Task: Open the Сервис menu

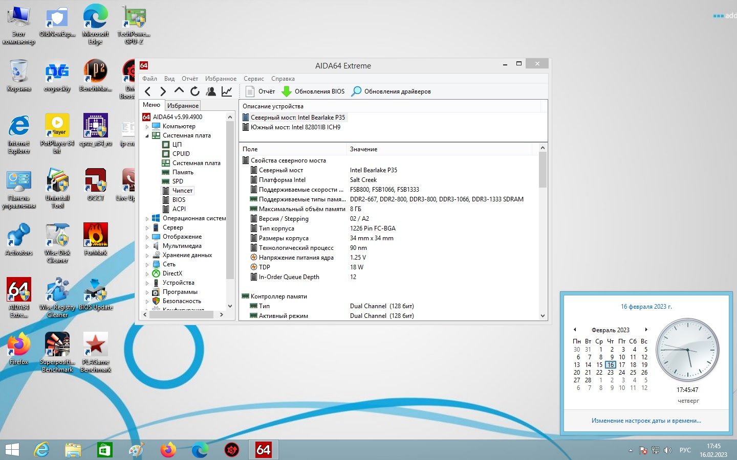Action: 254,79
